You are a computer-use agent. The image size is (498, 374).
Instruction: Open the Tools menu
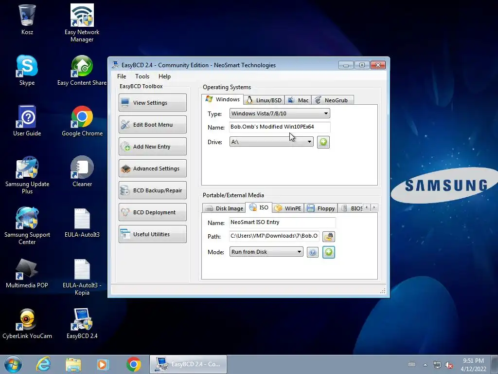[x=142, y=76]
